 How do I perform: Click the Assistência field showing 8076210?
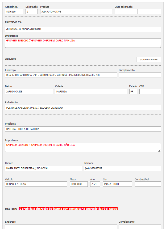14,12
